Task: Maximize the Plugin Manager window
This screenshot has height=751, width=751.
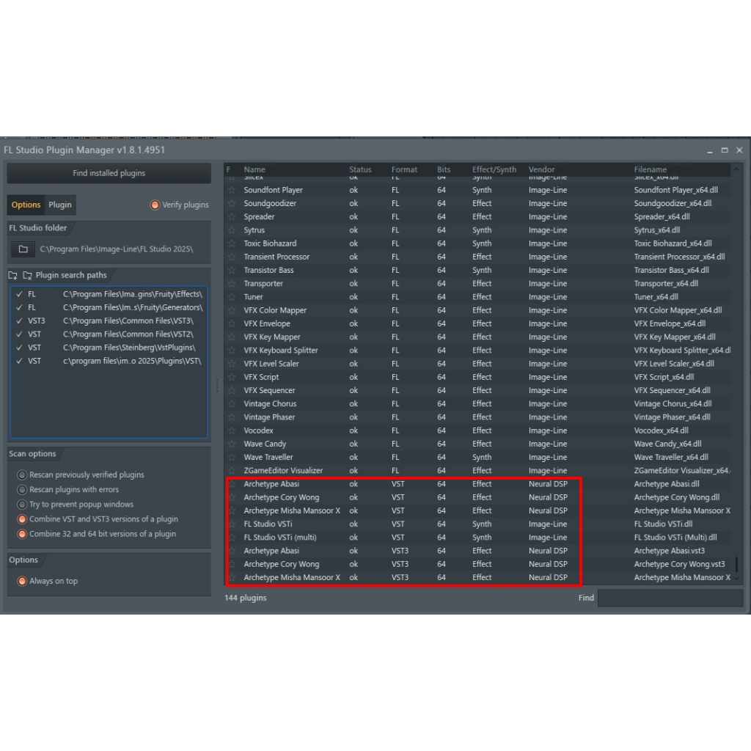Action: tap(725, 150)
